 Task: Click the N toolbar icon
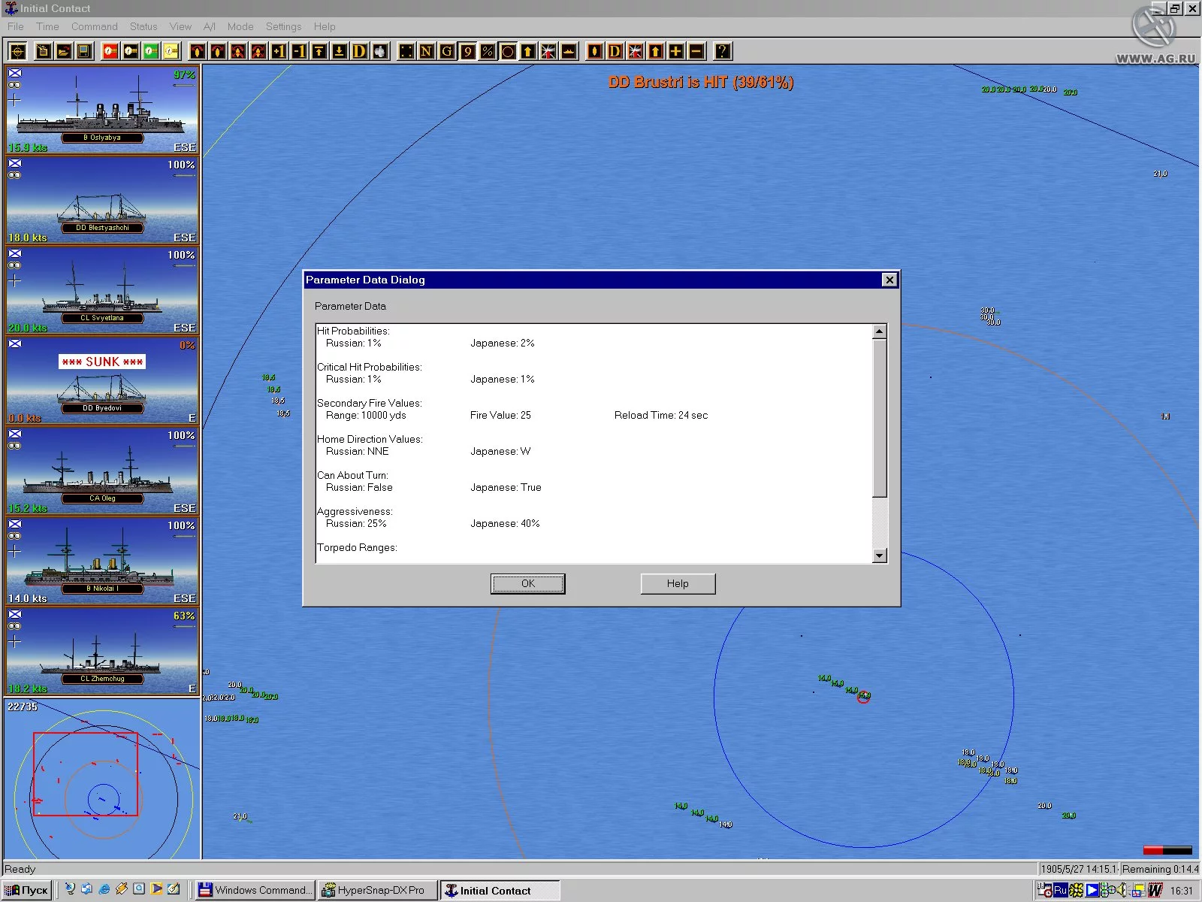pyautogui.click(x=427, y=51)
